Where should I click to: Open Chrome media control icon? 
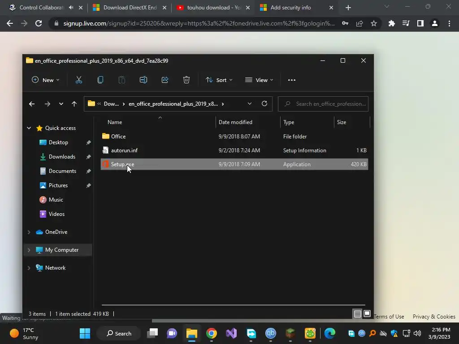point(406,23)
